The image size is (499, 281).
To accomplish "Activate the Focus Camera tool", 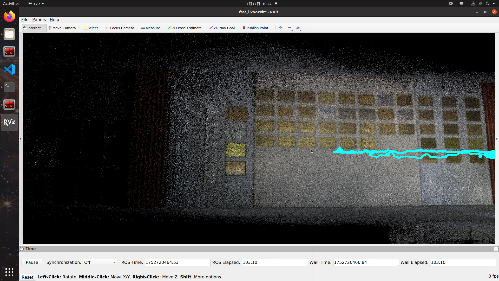I will pos(120,28).
